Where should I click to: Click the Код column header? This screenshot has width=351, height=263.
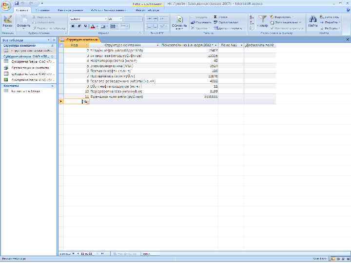point(77,45)
